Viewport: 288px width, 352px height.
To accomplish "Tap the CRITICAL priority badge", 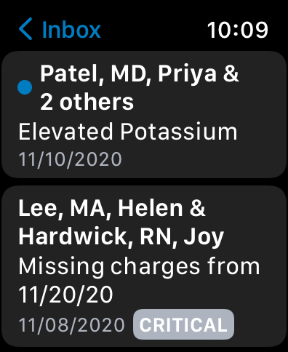I will [183, 324].
